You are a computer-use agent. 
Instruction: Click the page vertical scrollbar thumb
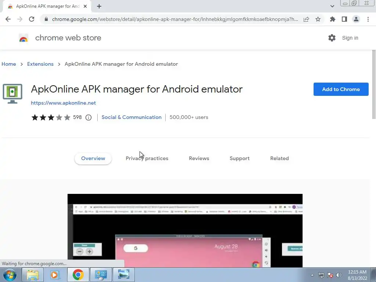click(x=374, y=84)
